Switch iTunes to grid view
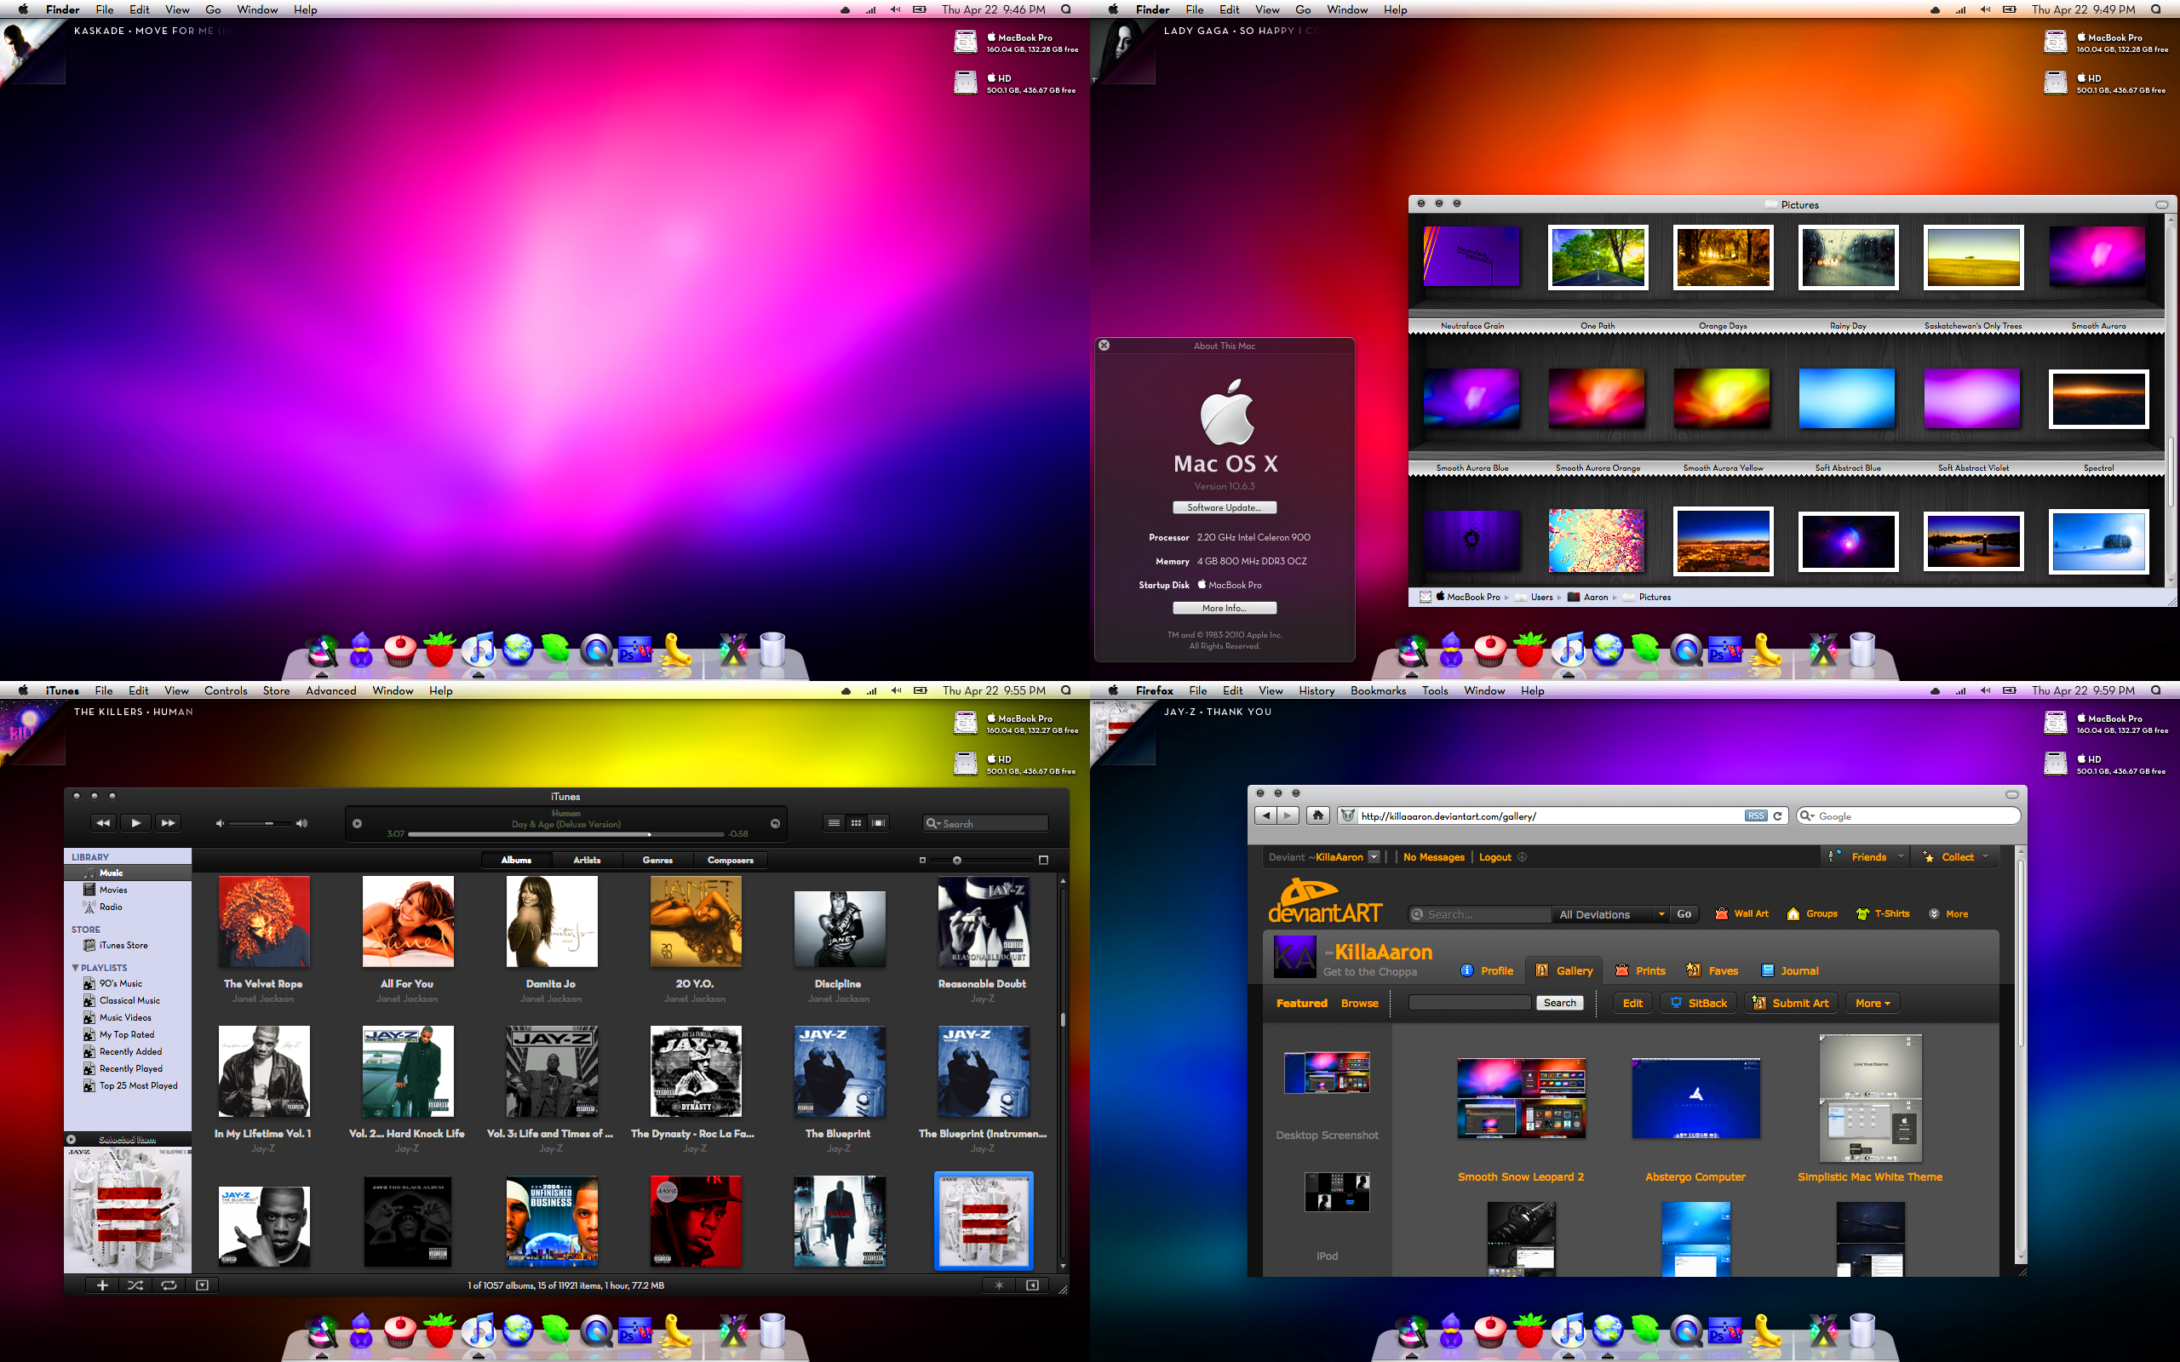This screenshot has width=2180, height=1362. [x=856, y=822]
